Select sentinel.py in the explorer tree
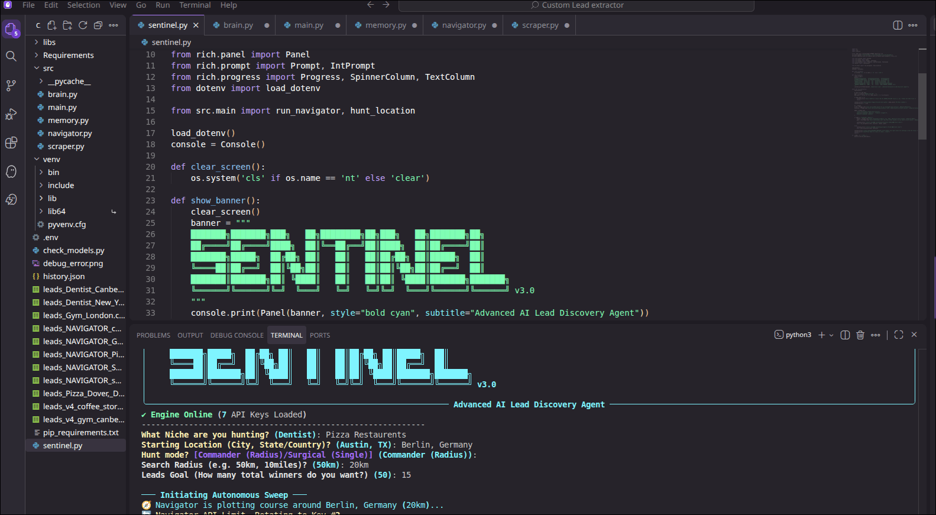This screenshot has height=515, width=936. pos(76,445)
